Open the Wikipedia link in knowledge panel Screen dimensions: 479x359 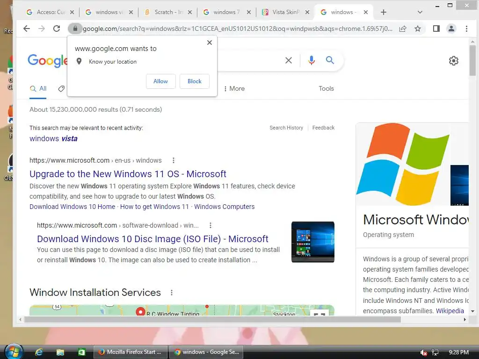(x=450, y=311)
